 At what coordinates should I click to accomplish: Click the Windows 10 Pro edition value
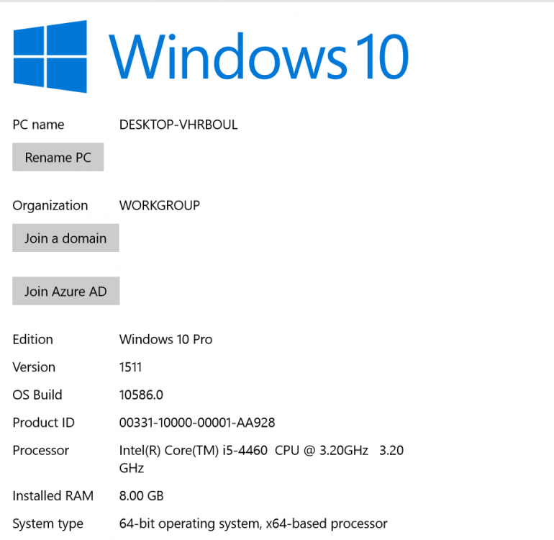click(x=165, y=340)
